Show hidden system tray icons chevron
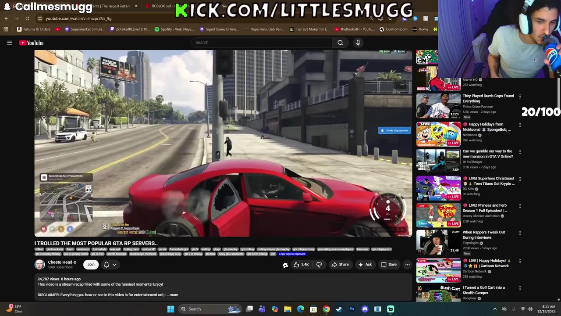This screenshot has height=316, width=561. (495, 309)
